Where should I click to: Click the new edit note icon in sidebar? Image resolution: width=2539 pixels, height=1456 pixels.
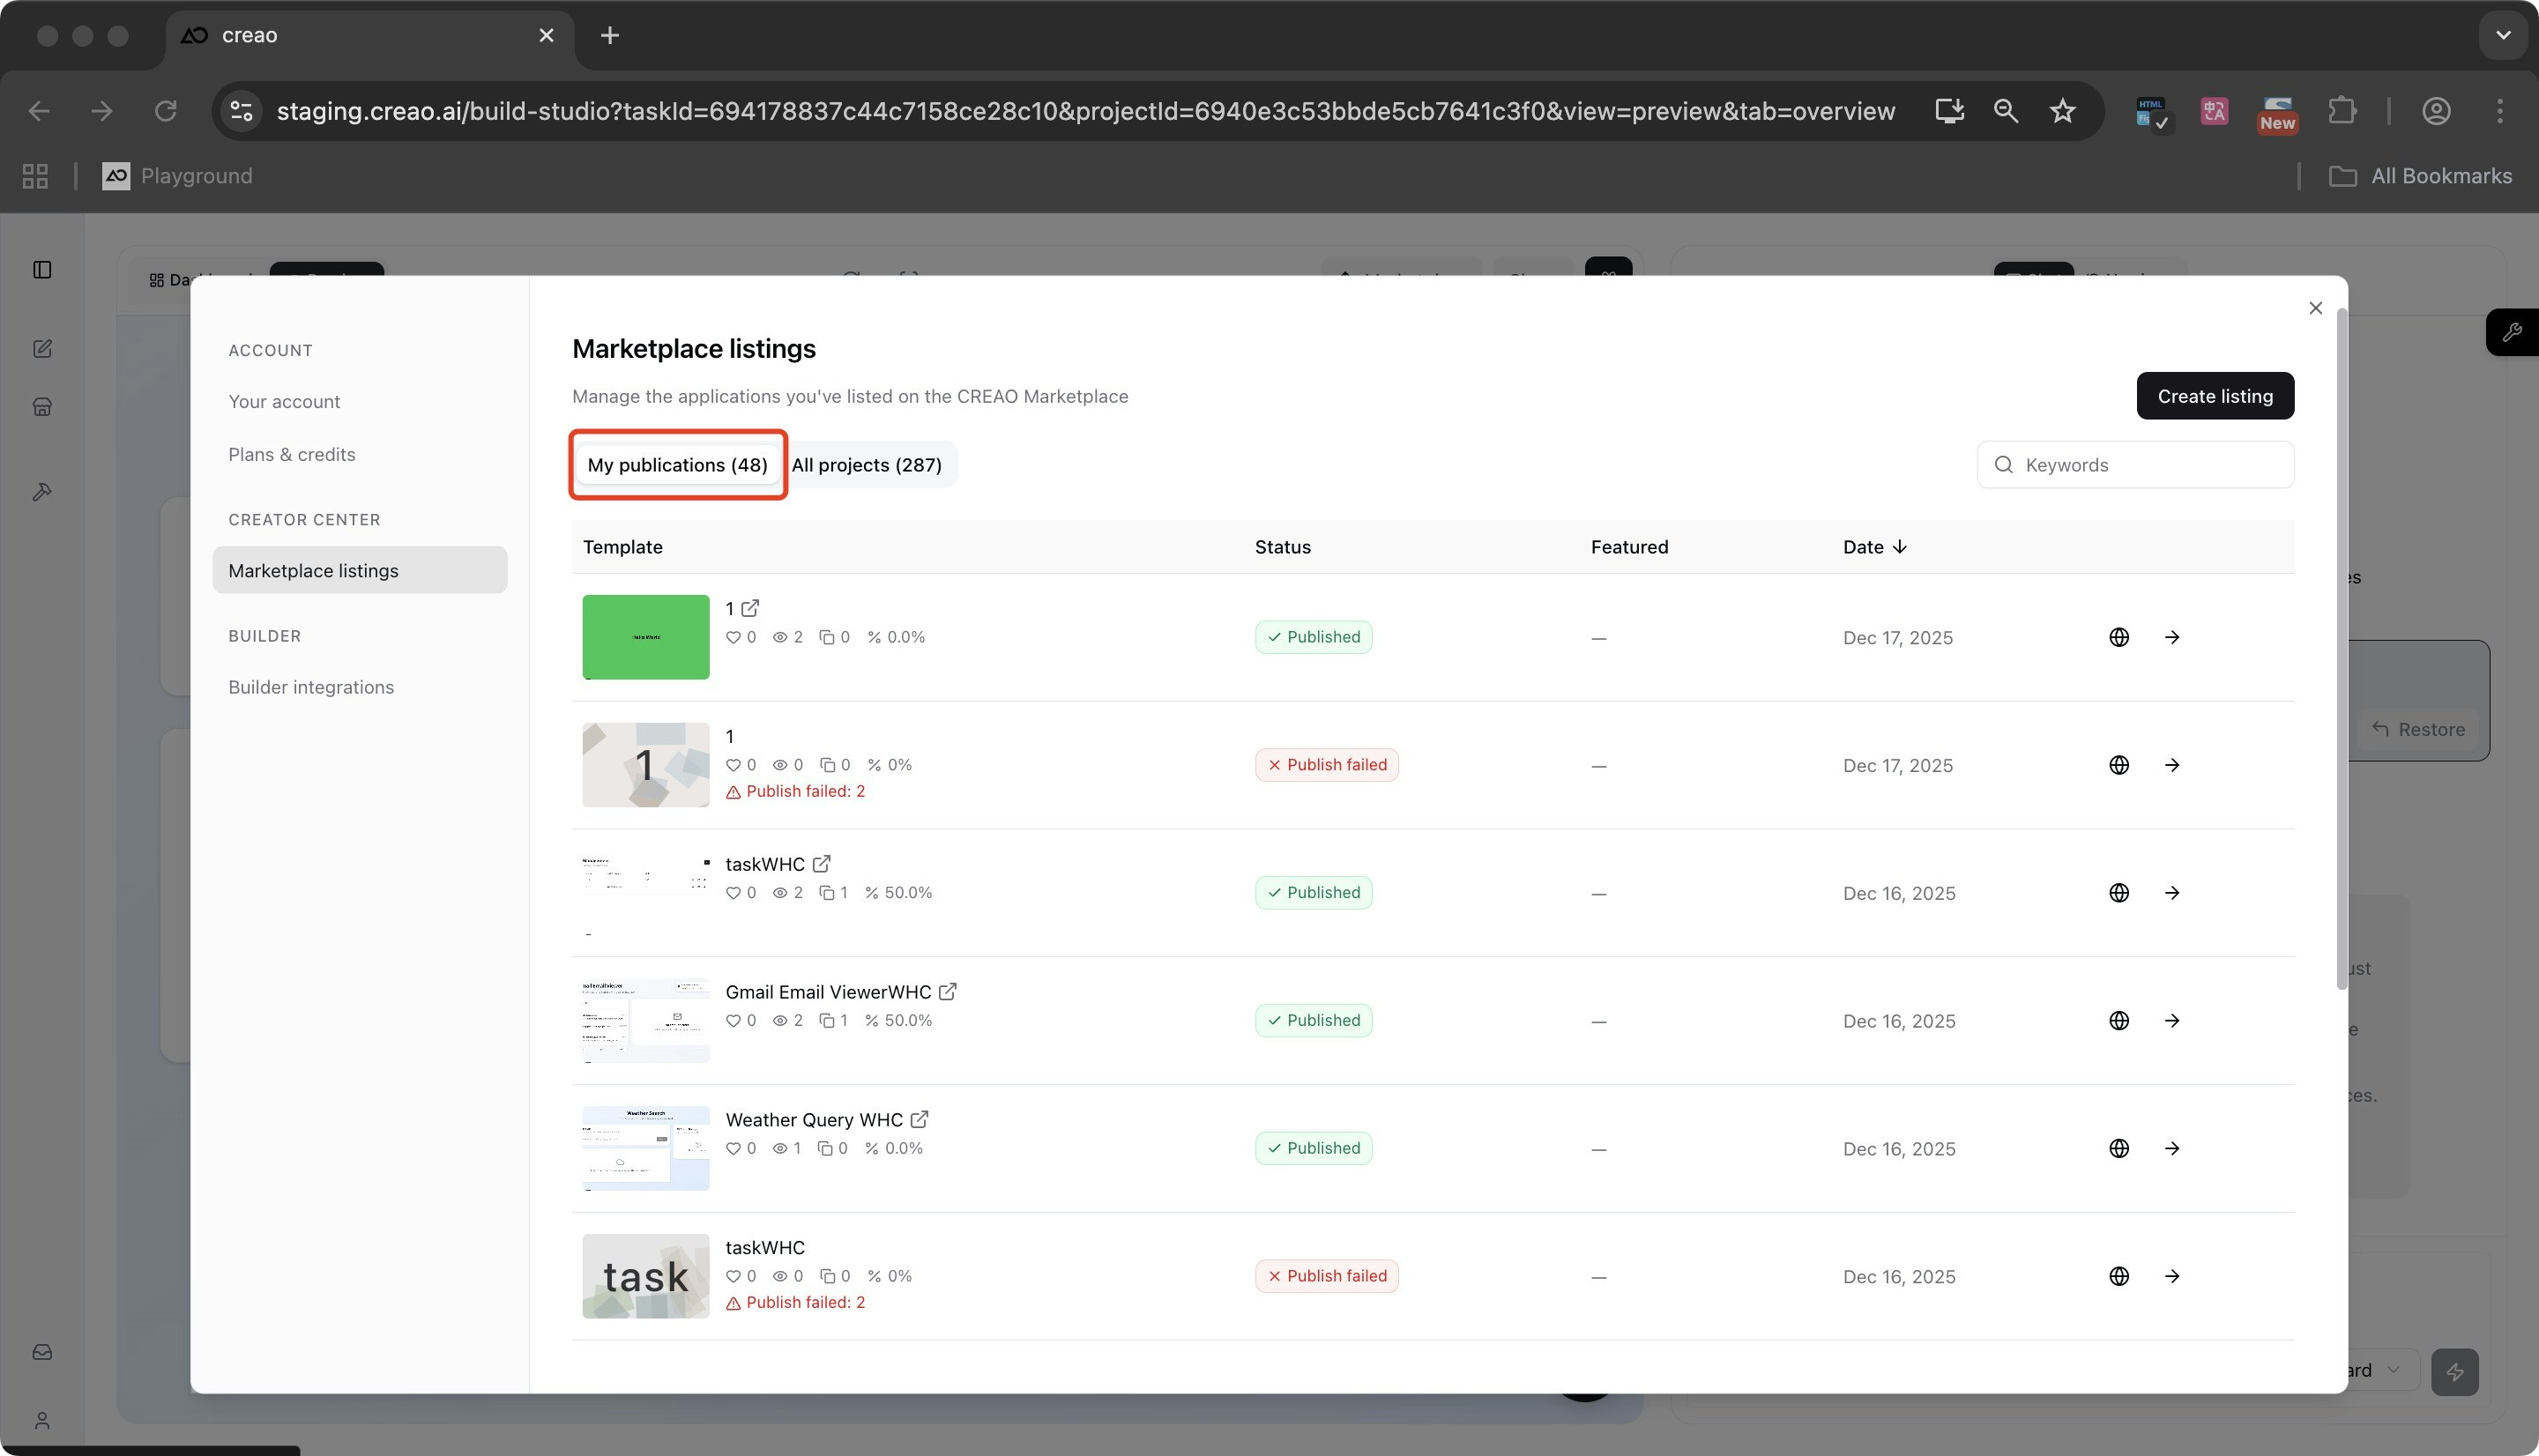click(x=42, y=349)
